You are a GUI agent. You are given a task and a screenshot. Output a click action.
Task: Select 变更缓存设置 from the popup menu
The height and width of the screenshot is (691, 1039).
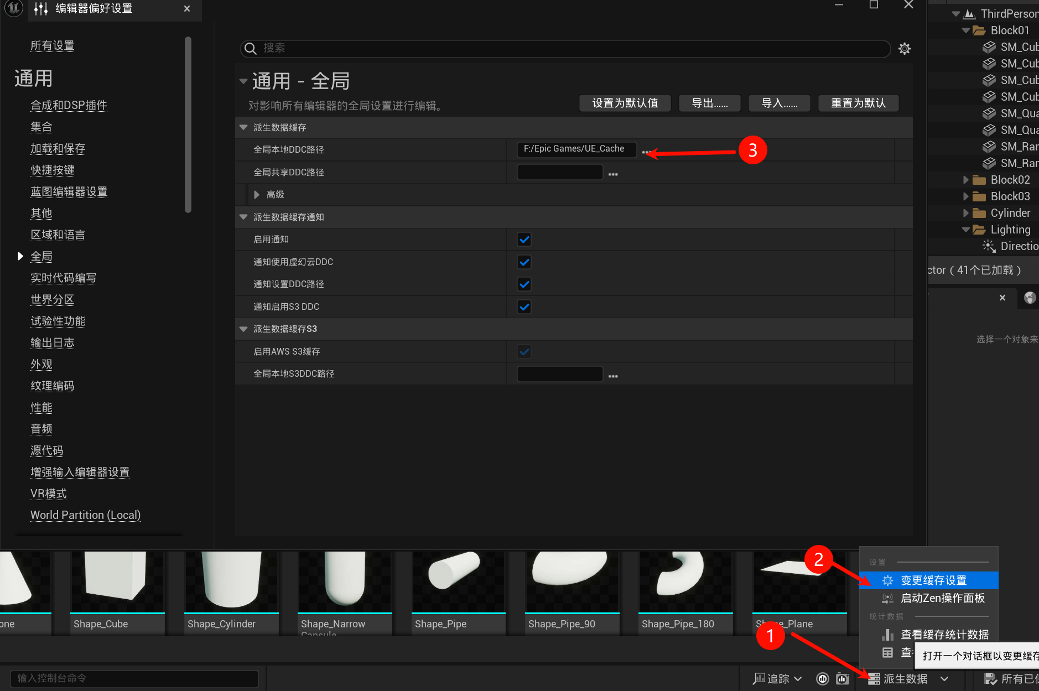(933, 580)
